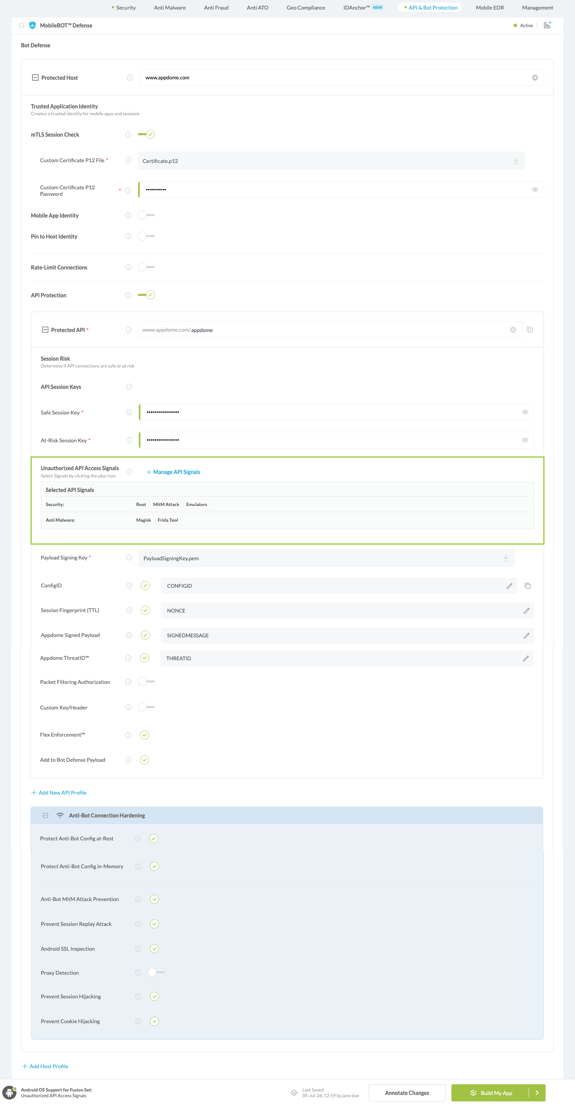Collapse the MobileBOT Defense section
The width and height of the screenshot is (575, 1106).
[x=21, y=26]
